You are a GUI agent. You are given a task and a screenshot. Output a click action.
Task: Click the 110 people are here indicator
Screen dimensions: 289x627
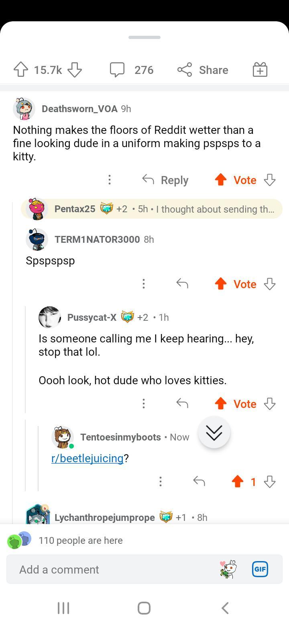coord(81,540)
